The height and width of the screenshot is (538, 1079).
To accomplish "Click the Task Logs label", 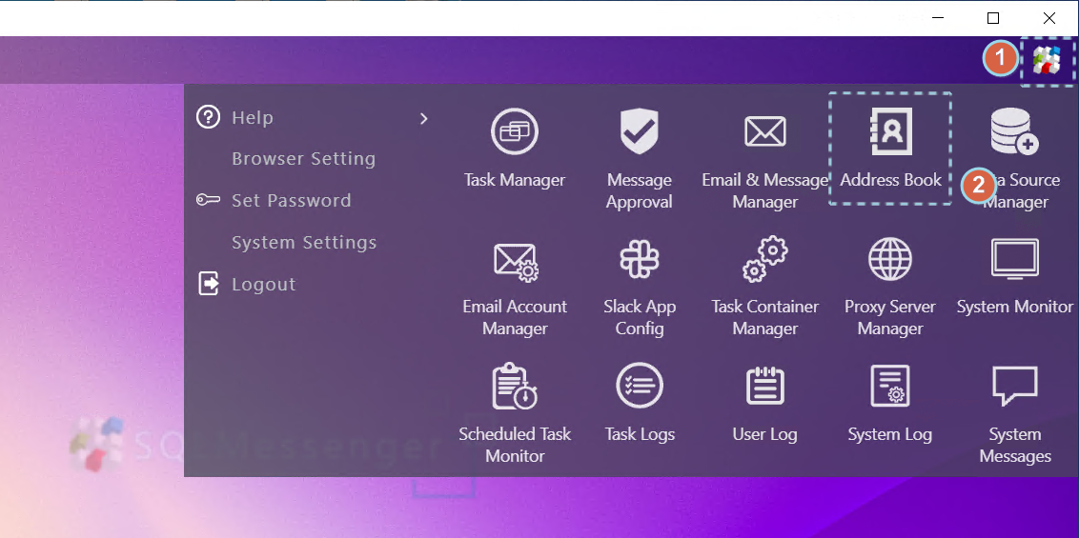I will (640, 434).
